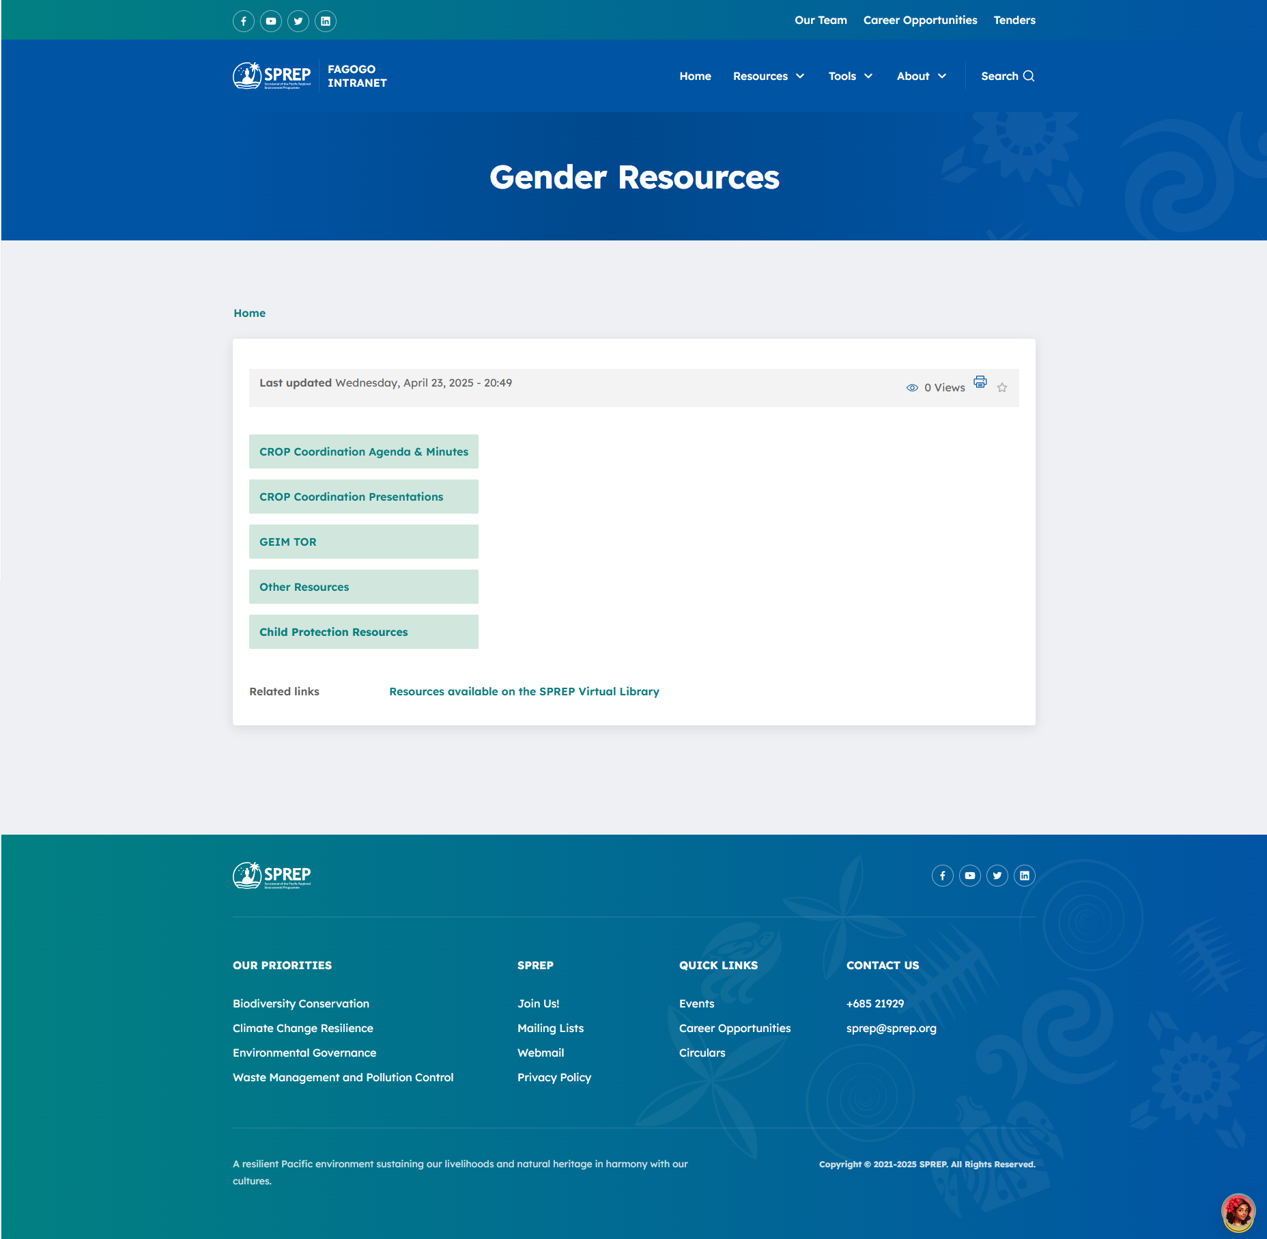This screenshot has height=1239, width=1267.
Task: Open Our Team from the top bar
Action: click(821, 20)
